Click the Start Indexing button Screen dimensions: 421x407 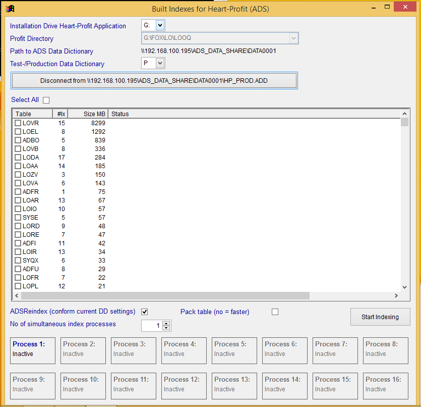coord(380,317)
